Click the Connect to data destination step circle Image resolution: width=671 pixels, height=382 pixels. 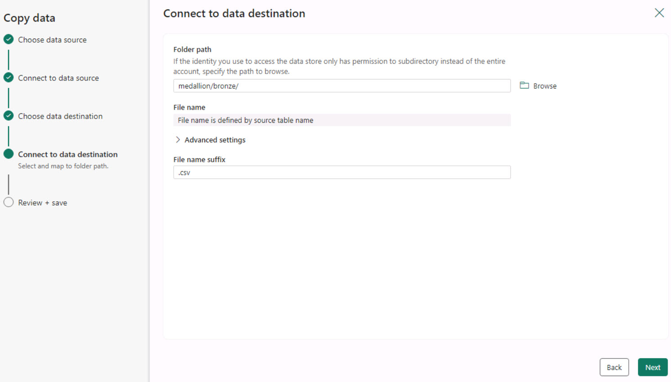coord(9,154)
